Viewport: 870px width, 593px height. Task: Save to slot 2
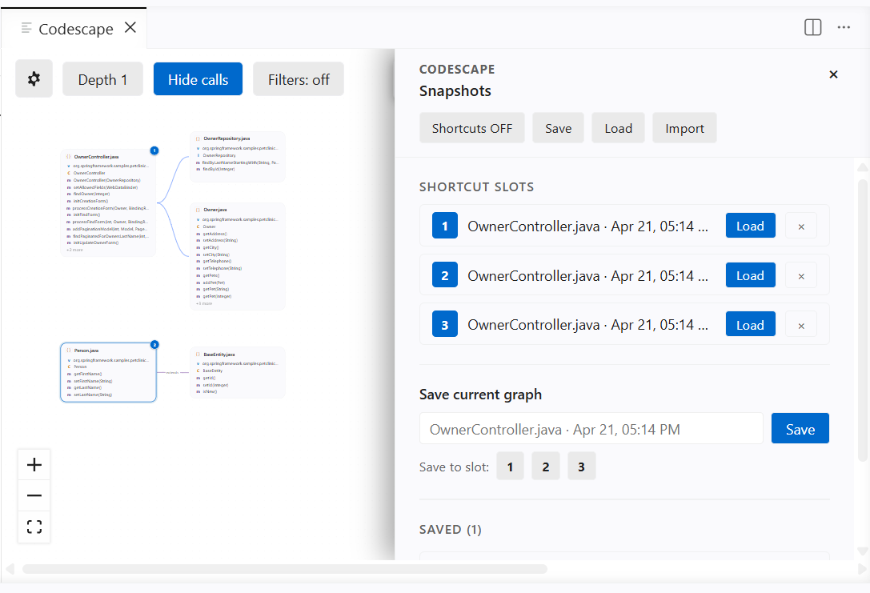point(546,467)
